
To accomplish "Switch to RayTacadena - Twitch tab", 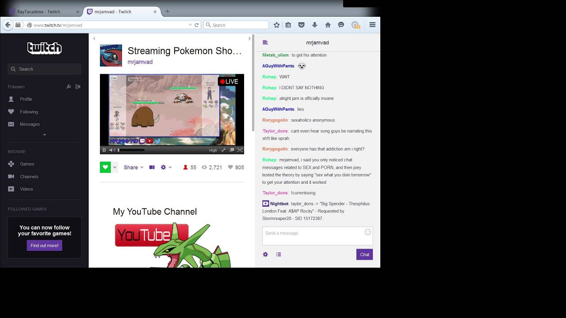I will pyautogui.click(x=43, y=11).
